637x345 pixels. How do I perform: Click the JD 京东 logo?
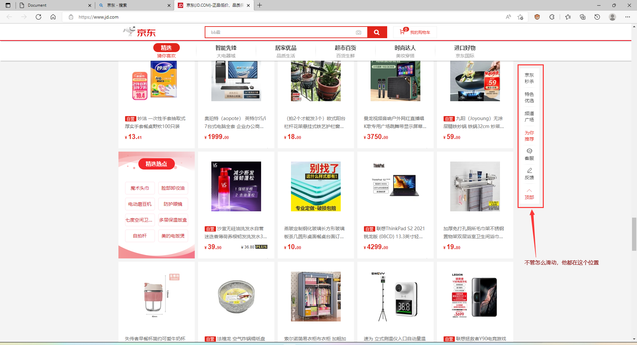(139, 32)
